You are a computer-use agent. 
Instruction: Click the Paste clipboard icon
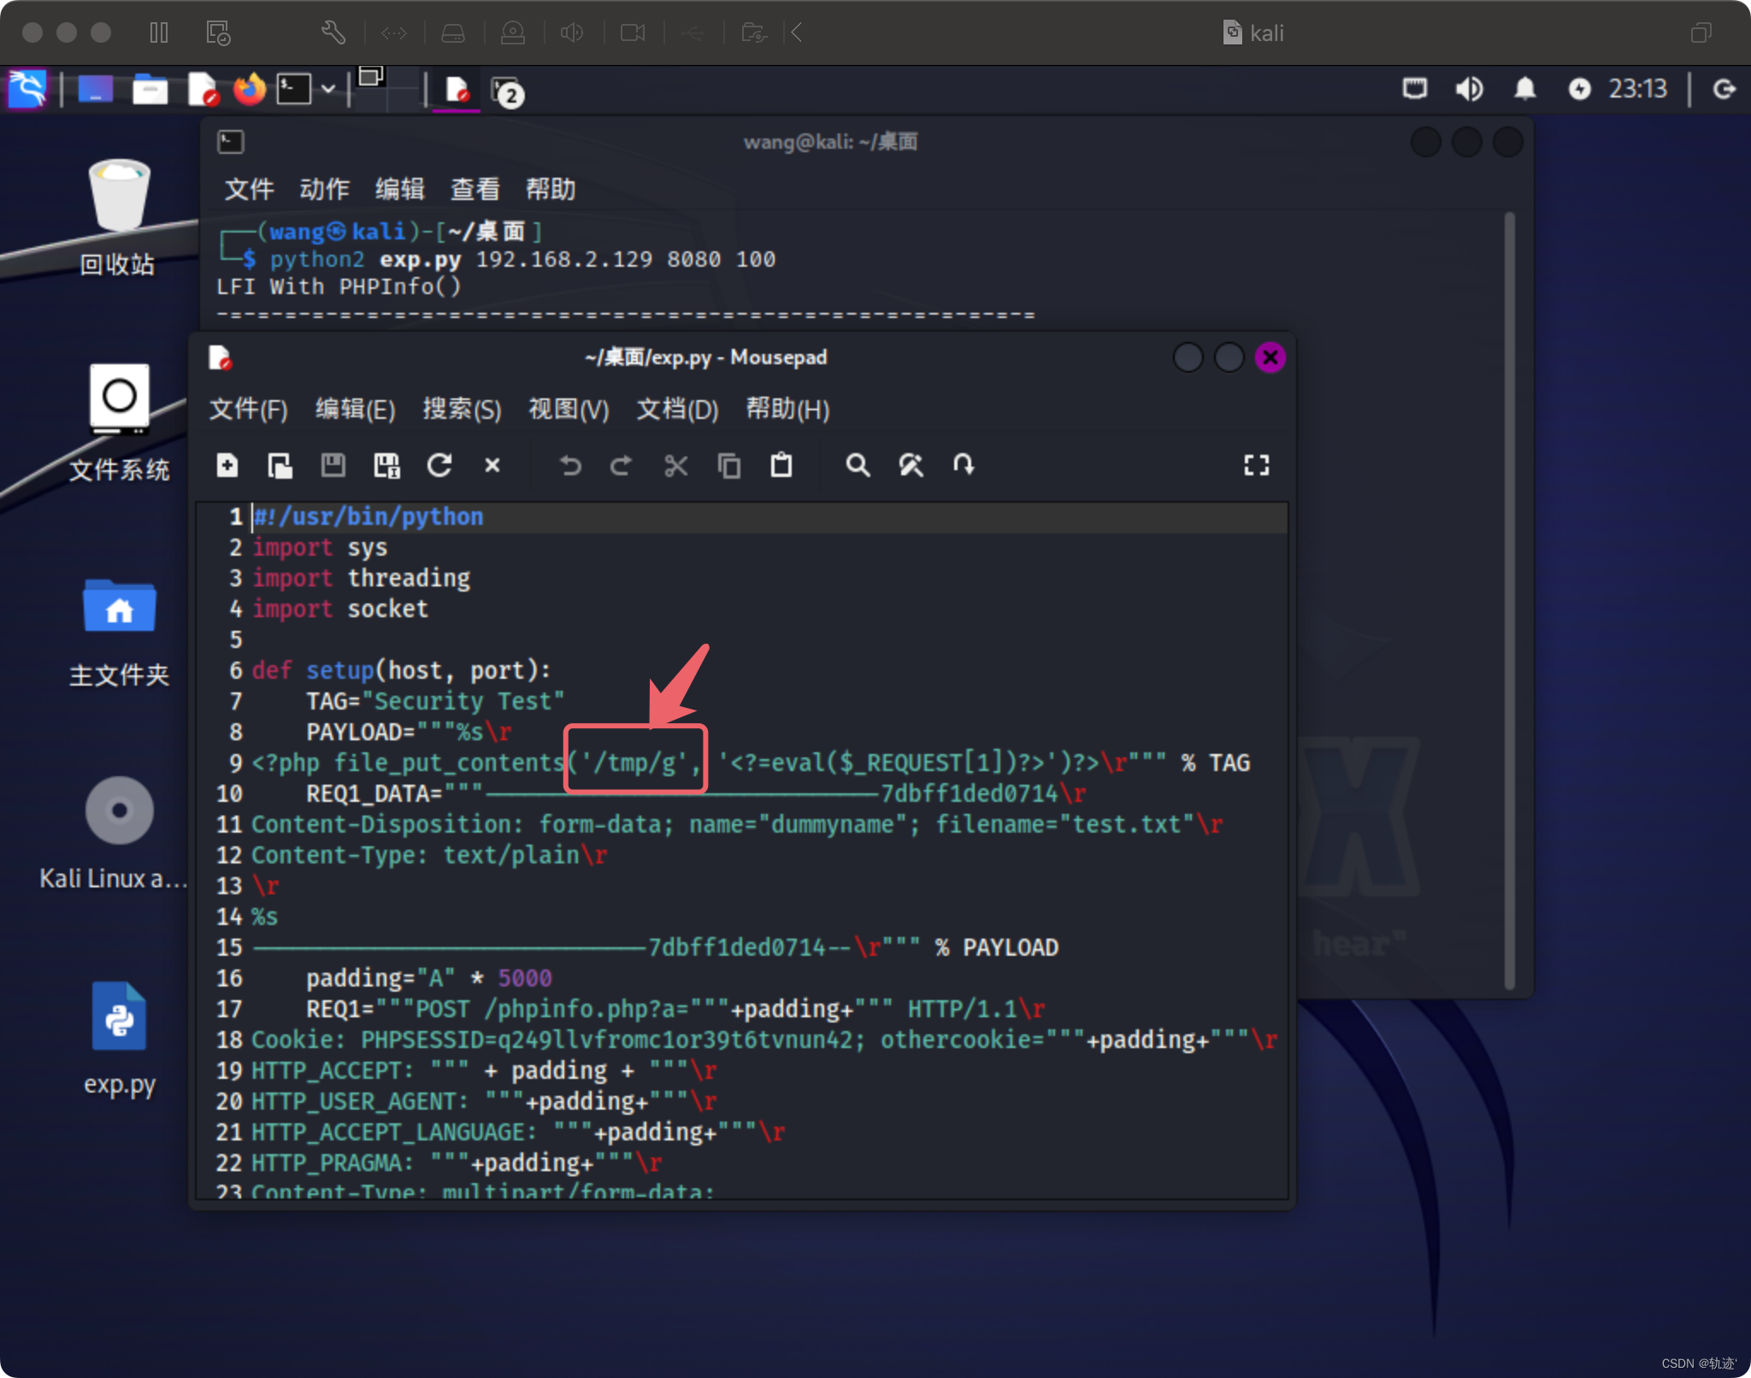(781, 465)
